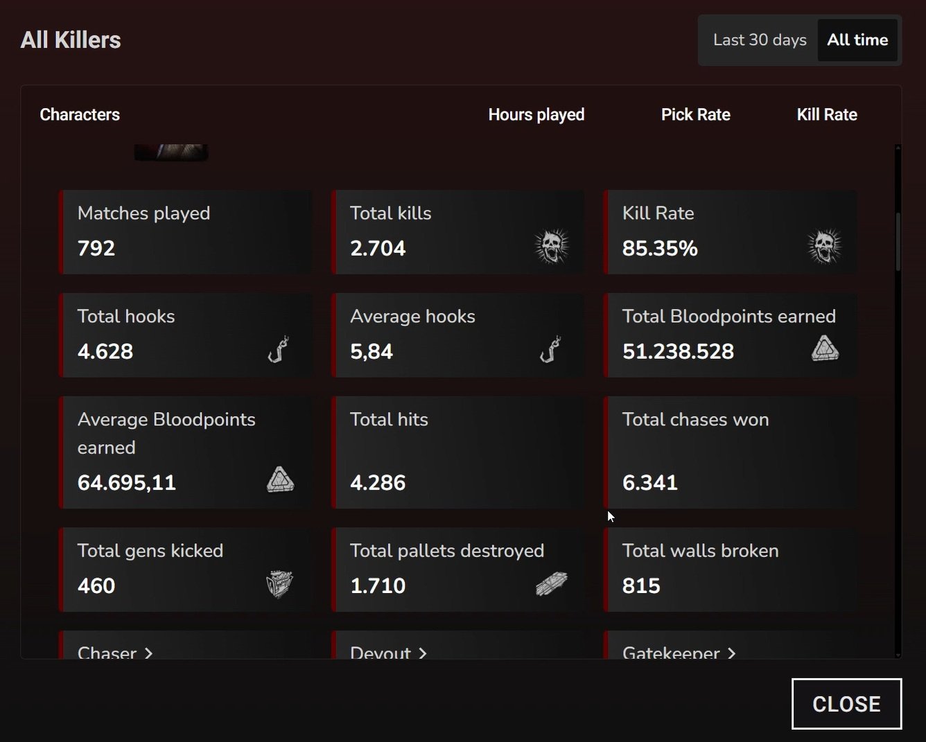Click the value 64.695,11
This screenshot has width=926, height=742.
(127, 482)
